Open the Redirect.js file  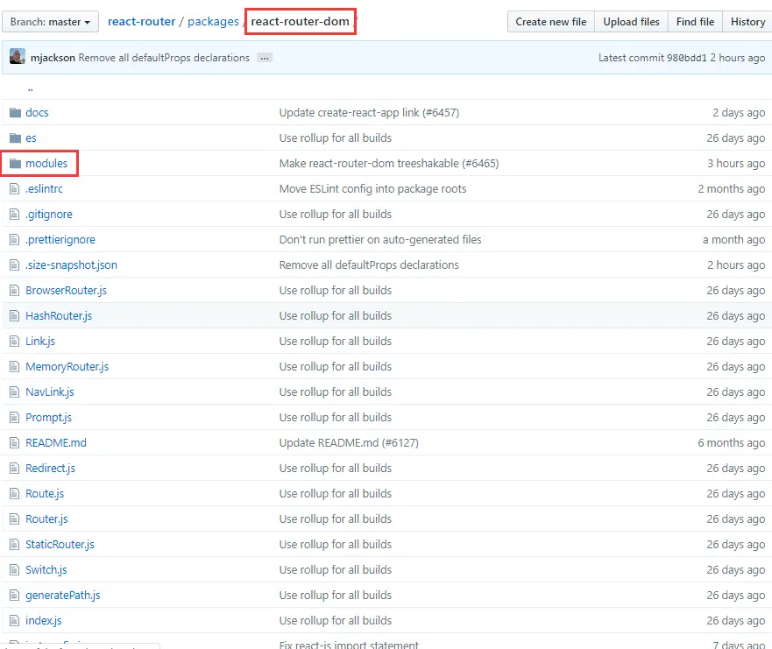(x=50, y=468)
